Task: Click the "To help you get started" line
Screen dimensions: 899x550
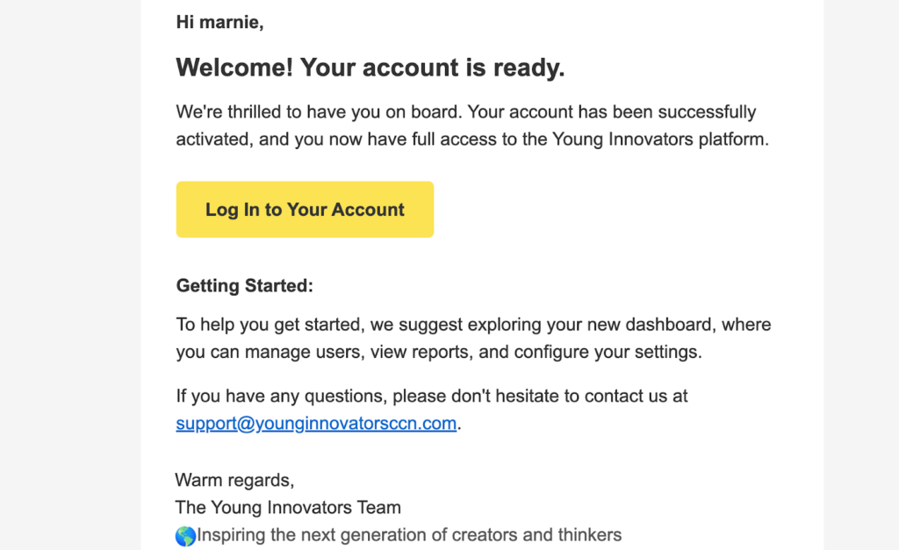Action: pos(473,325)
